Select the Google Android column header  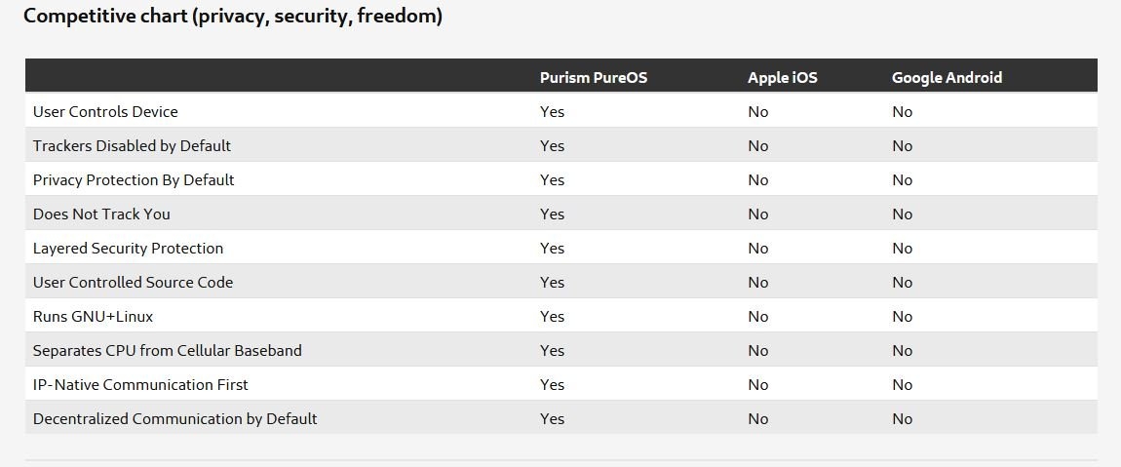[x=947, y=78]
